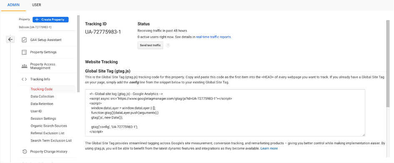394x163 pixels.
Task: Click the Tracking Info code brackets icon
Action: click(x=24, y=79)
